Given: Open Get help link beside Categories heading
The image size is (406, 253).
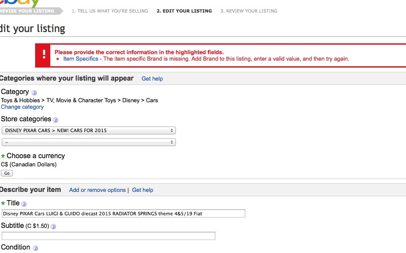Looking at the screenshot, I should tap(152, 79).
